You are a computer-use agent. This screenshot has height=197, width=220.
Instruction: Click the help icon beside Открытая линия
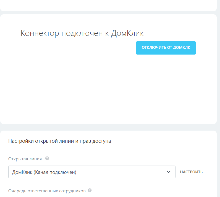[47, 158]
